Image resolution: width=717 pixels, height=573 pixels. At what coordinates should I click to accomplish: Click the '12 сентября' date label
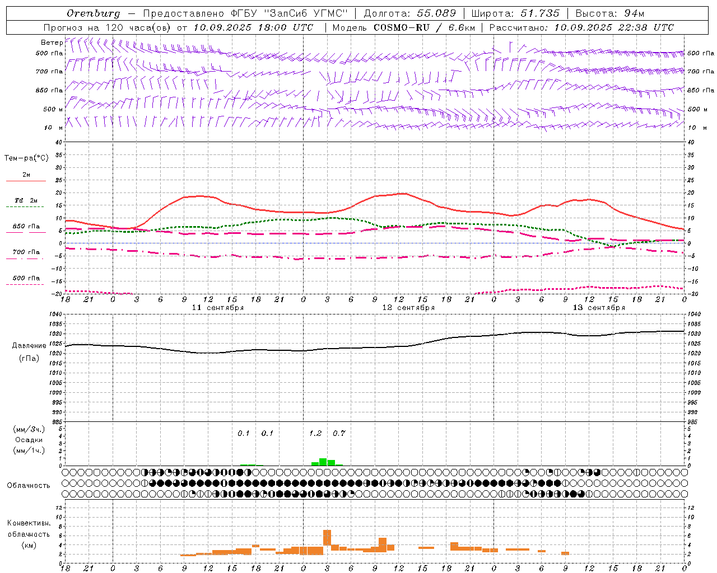tap(408, 308)
